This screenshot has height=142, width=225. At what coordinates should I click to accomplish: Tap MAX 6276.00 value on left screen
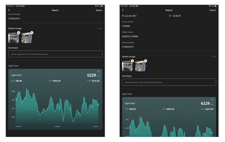coord(93,81)
